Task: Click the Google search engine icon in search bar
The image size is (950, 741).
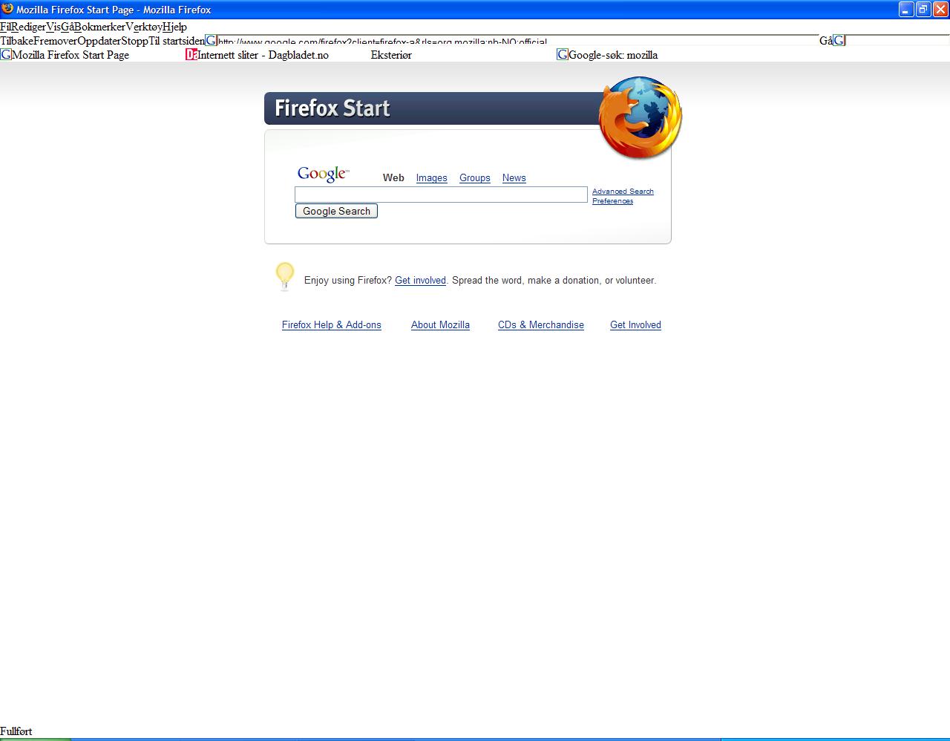Action: [x=839, y=40]
